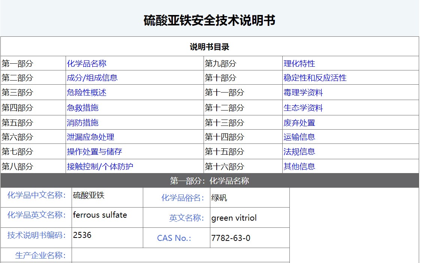Go to 接触控制/个体防护 section
424x263 pixels.
[x=100, y=166]
